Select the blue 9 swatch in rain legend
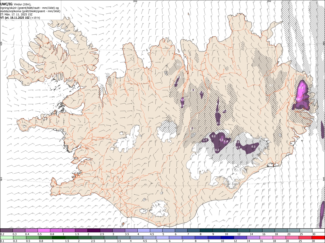This screenshot has height=243, width=325. coord(215,237)
